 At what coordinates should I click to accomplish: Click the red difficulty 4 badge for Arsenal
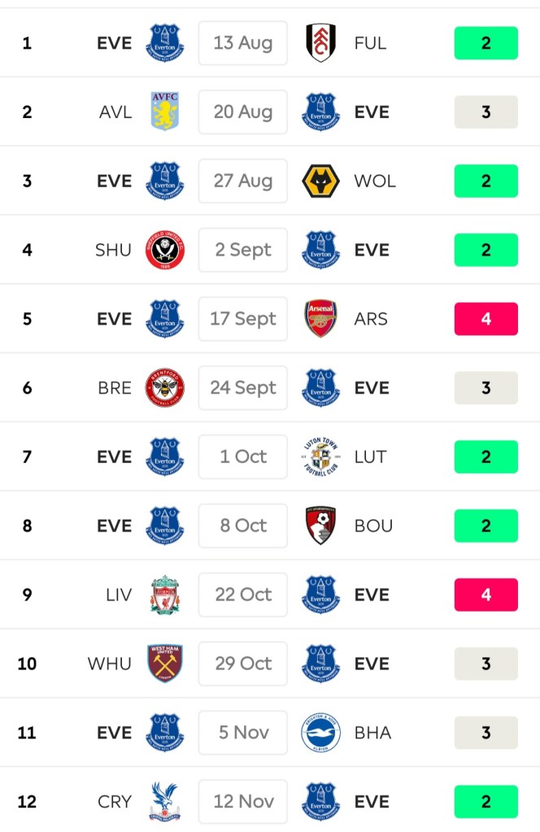(486, 319)
